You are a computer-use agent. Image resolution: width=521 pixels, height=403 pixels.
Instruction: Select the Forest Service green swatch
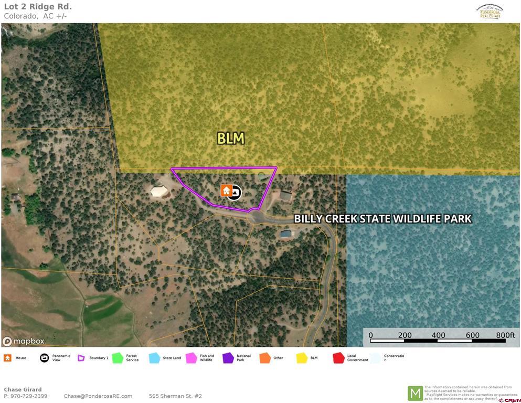click(x=118, y=358)
